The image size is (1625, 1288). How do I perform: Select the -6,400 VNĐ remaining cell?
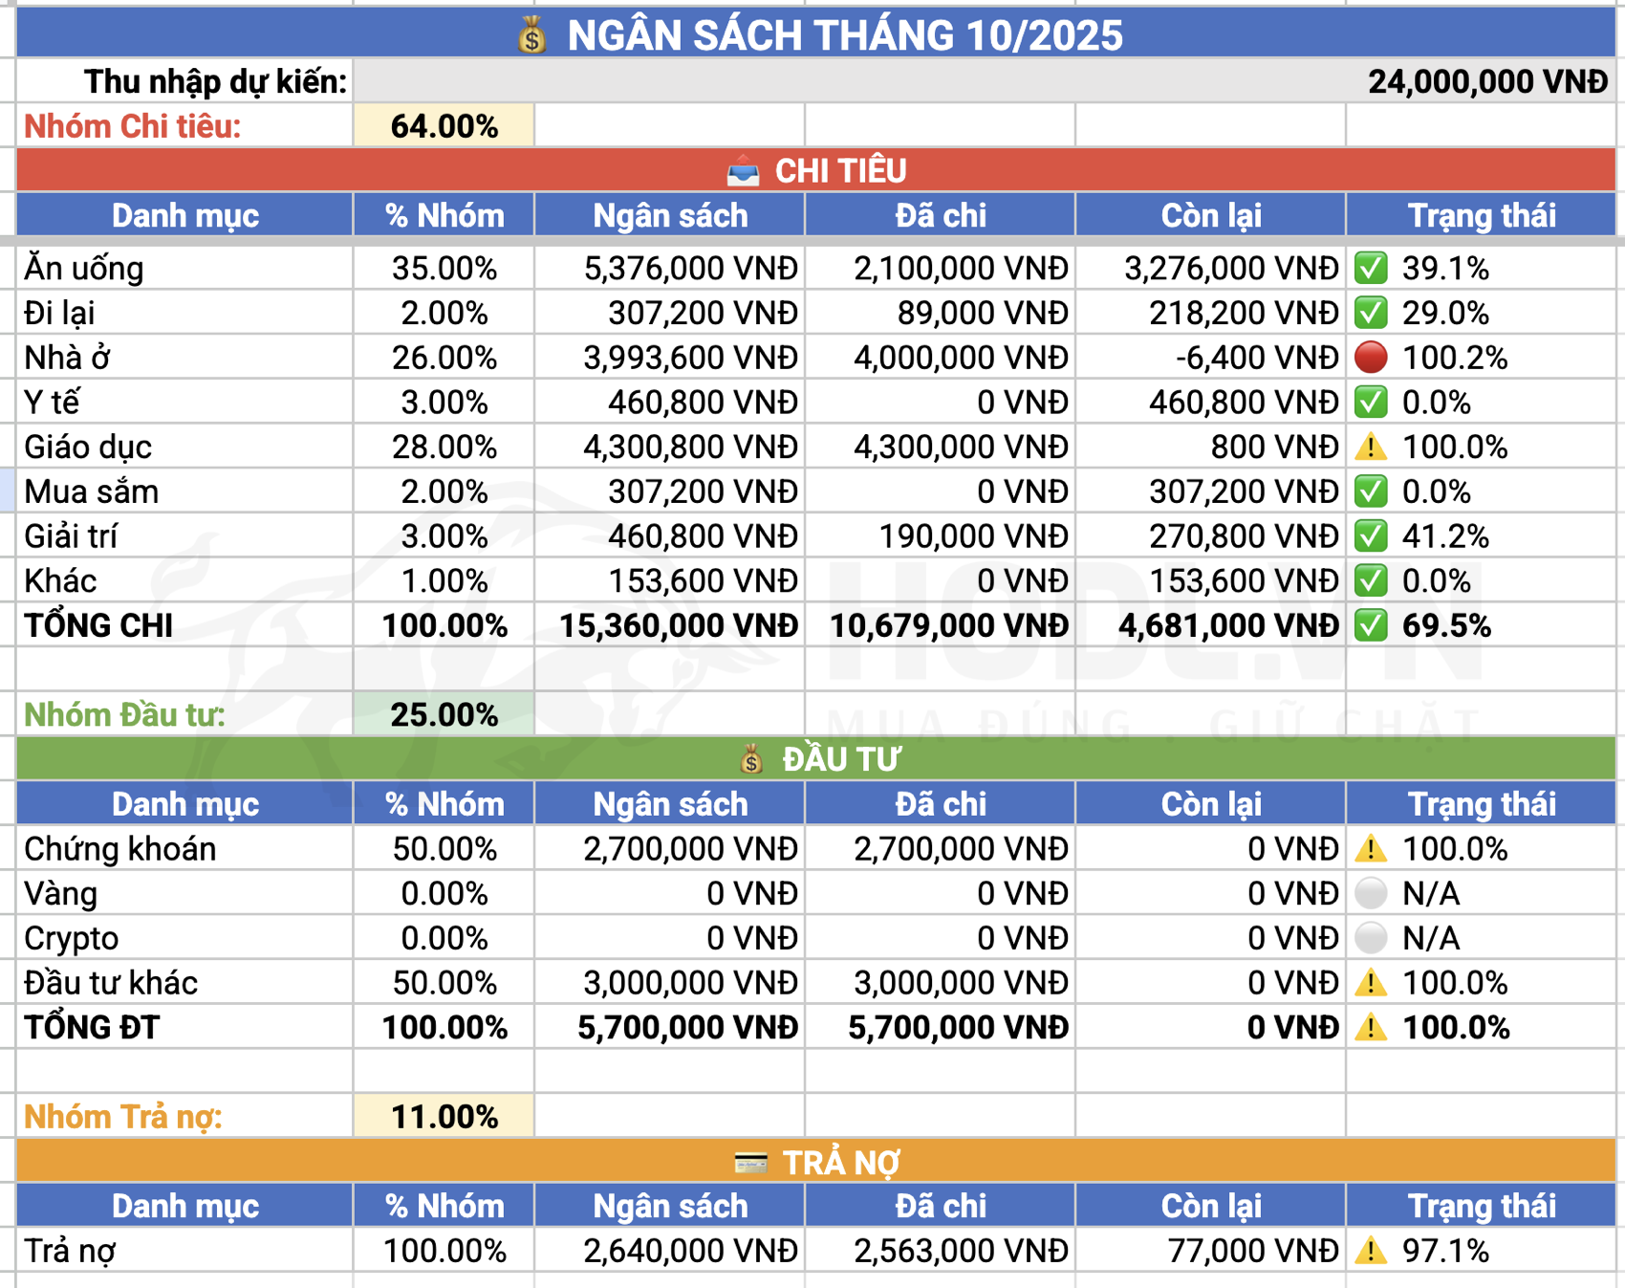pyautogui.click(x=1210, y=358)
